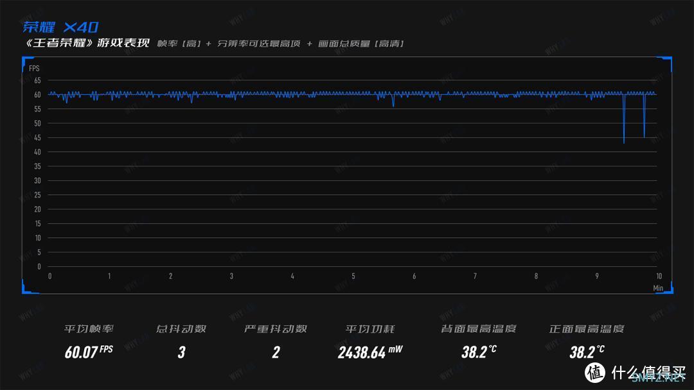This screenshot has width=694, height=390.
Task: Click the '25' FPS axis label
Action: tap(38, 195)
